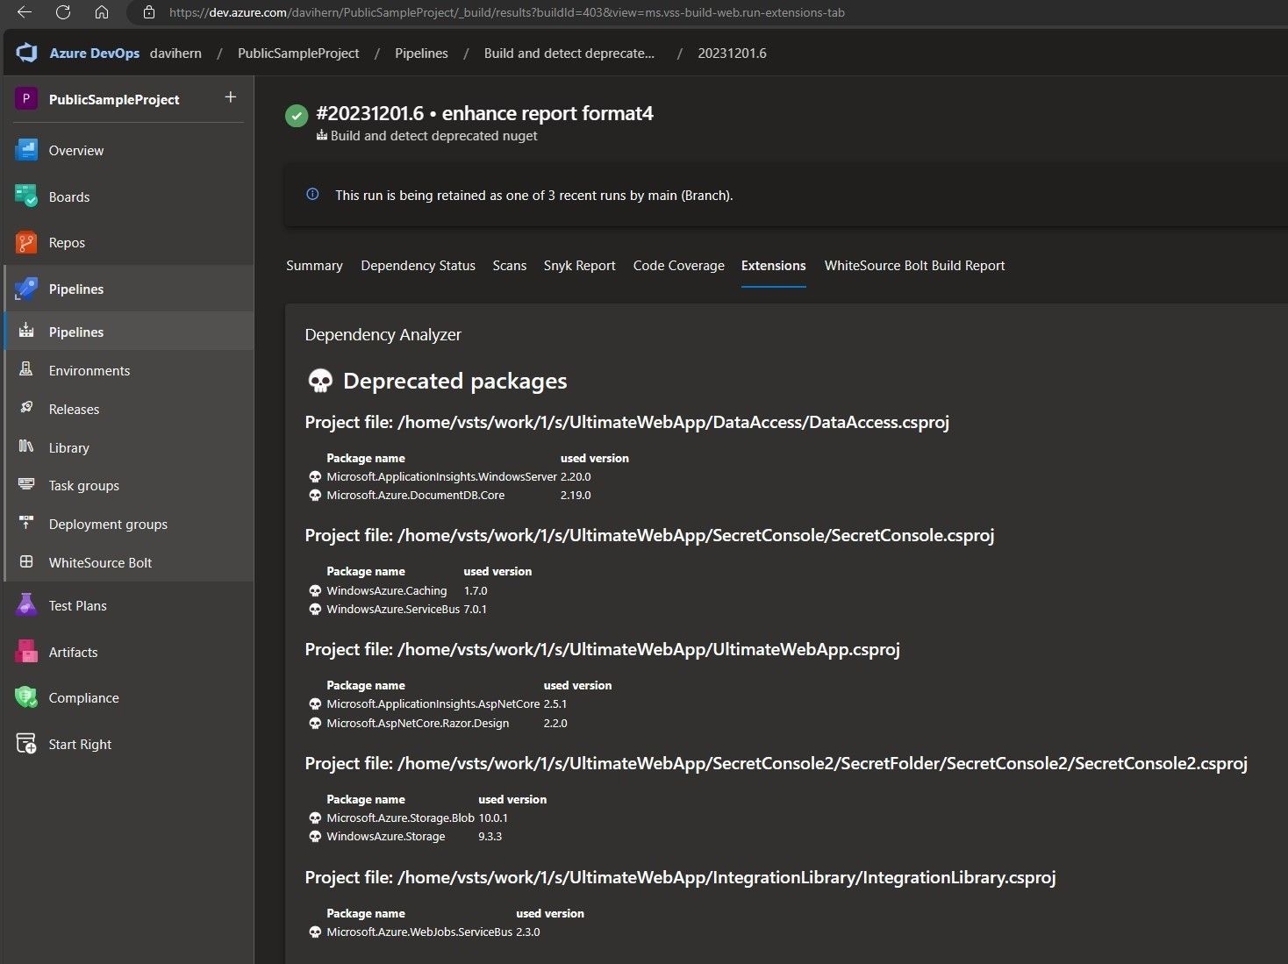The image size is (1288, 964).
Task: Click the Azure DevOps logo
Action: coord(26,53)
